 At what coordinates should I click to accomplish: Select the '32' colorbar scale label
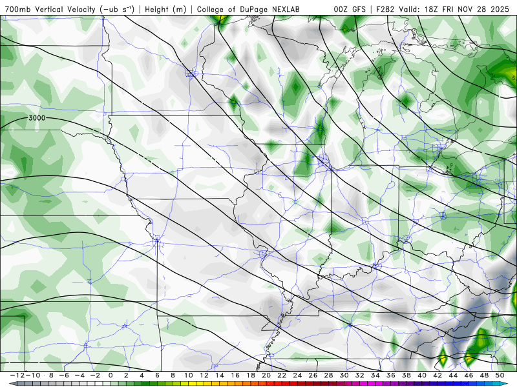tap(360, 375)
